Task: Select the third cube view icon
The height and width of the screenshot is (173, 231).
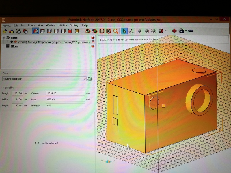Action: pyautogui.click(x=49, y=31)
